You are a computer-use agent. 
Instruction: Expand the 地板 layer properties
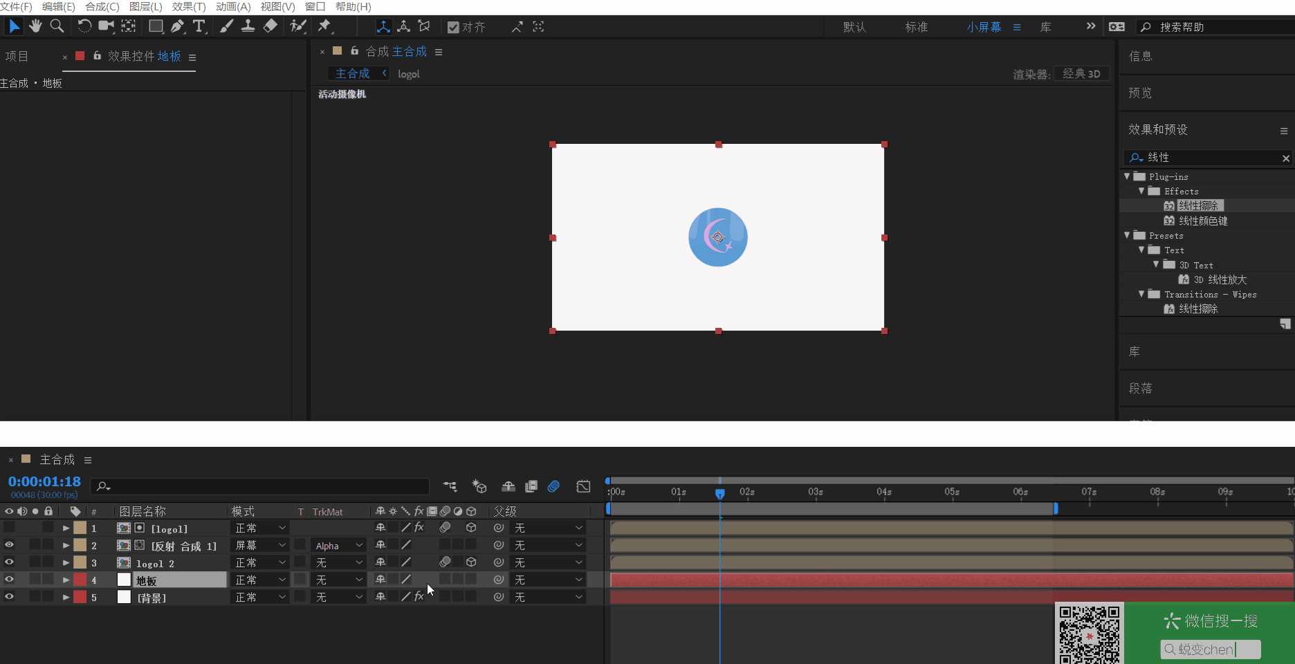[x=66, y=580]
